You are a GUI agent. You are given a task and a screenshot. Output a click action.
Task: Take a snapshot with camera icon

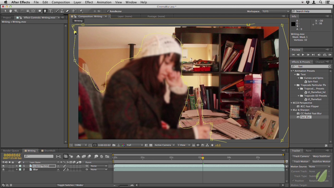(114, 145)
